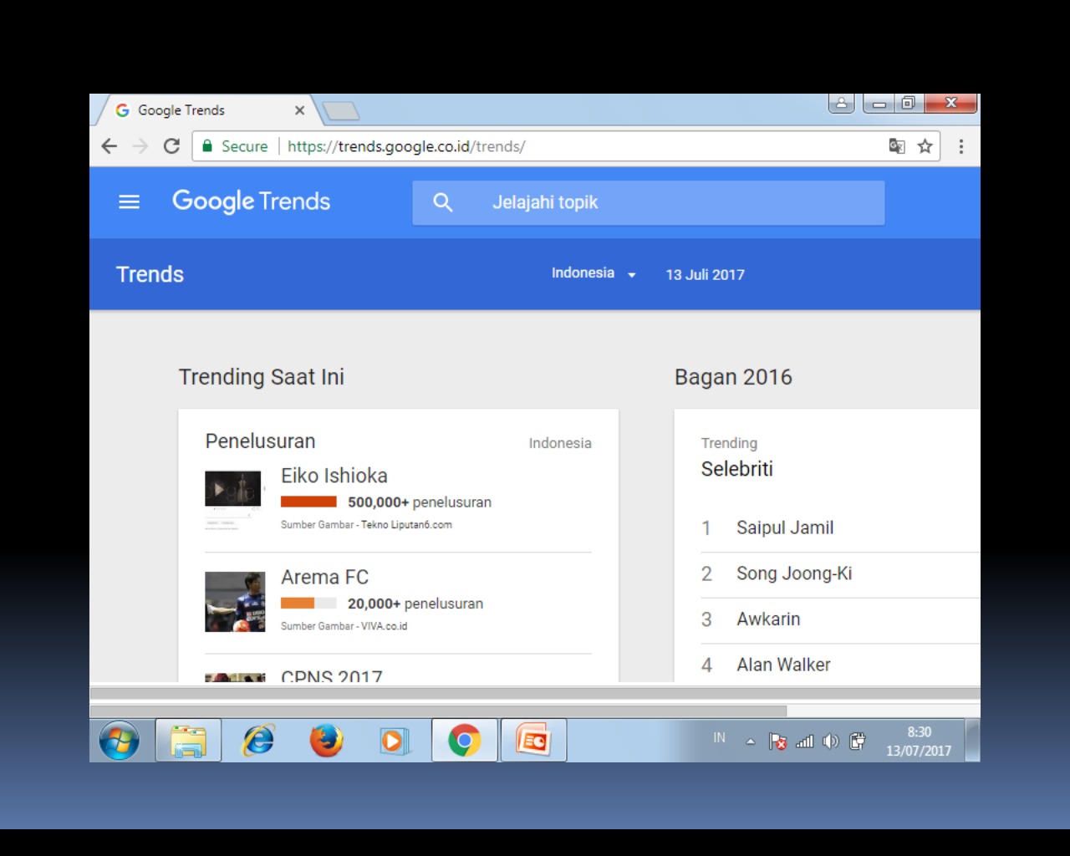Image resolution: width=1070 pixels, height=856 pixels.
Task: Show hidden tray icons arrow
Action: 750,741
